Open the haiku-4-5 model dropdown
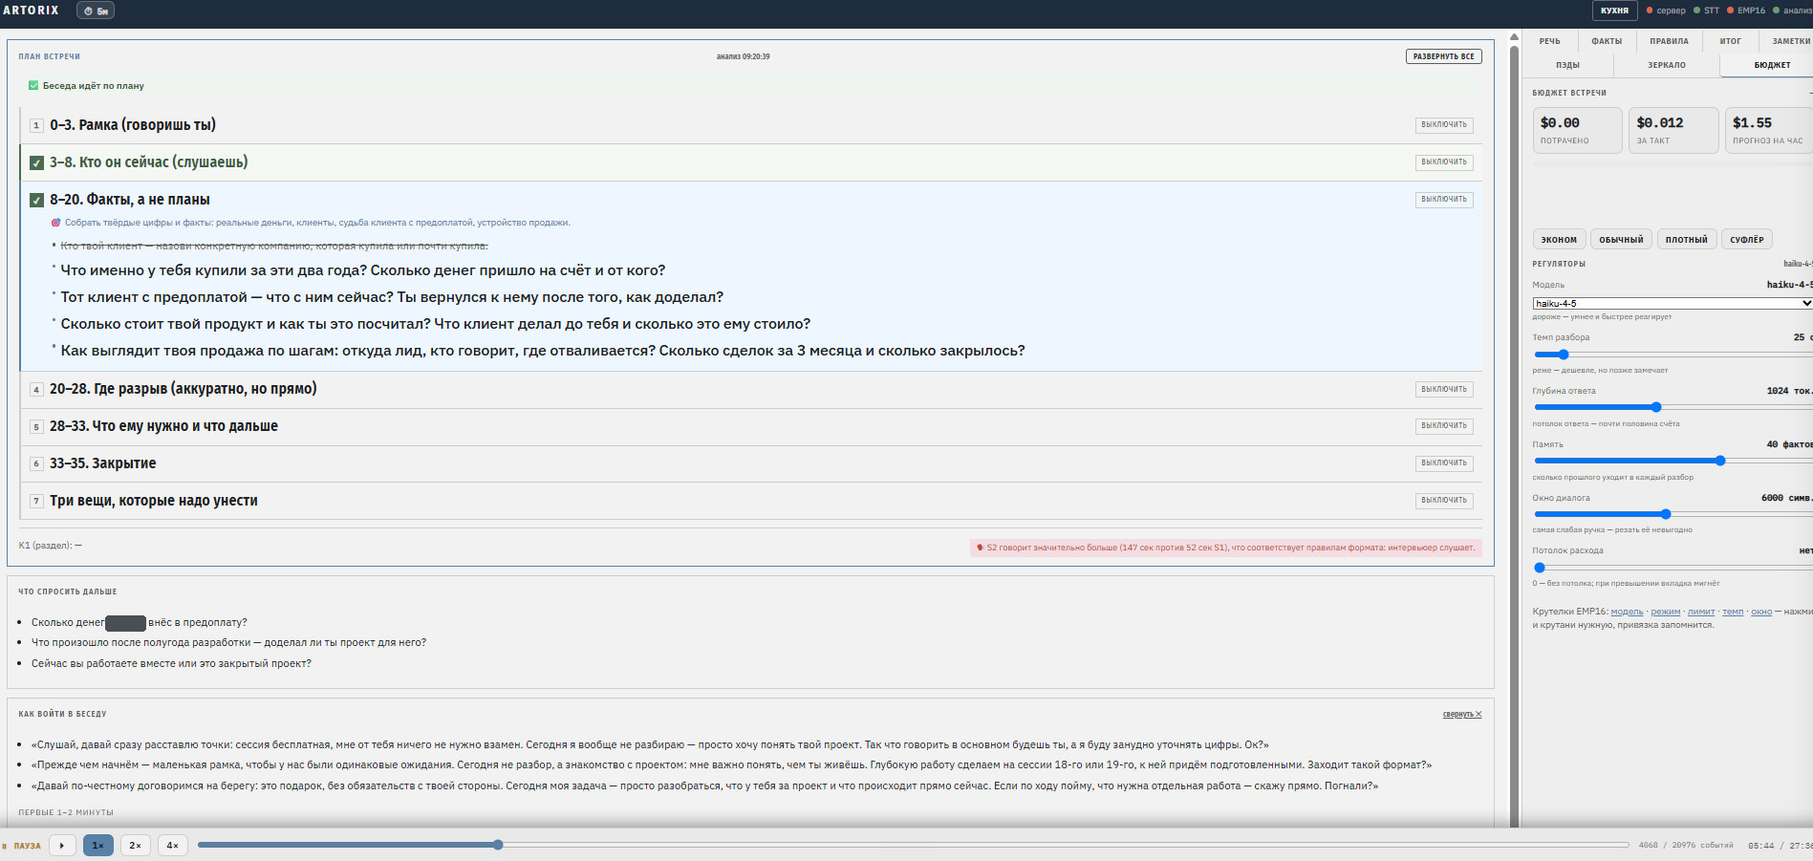The image size is (1813, 861). point(1672,303)
